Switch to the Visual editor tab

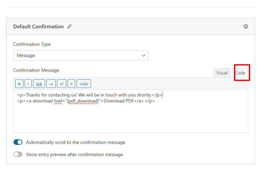click(222, 73)
